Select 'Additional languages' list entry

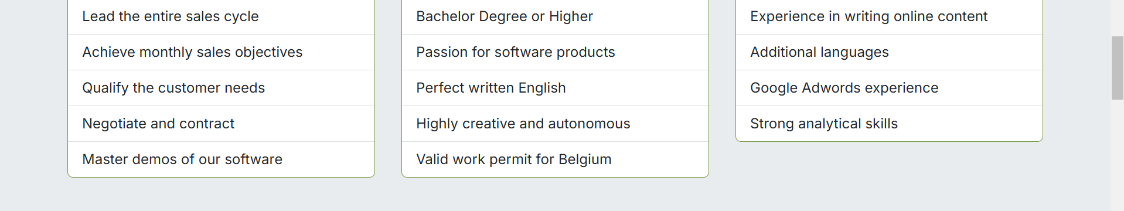(x=889, y=52)
